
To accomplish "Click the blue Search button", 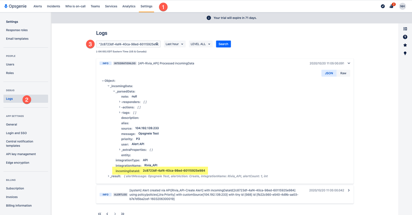I will [223, 44].
